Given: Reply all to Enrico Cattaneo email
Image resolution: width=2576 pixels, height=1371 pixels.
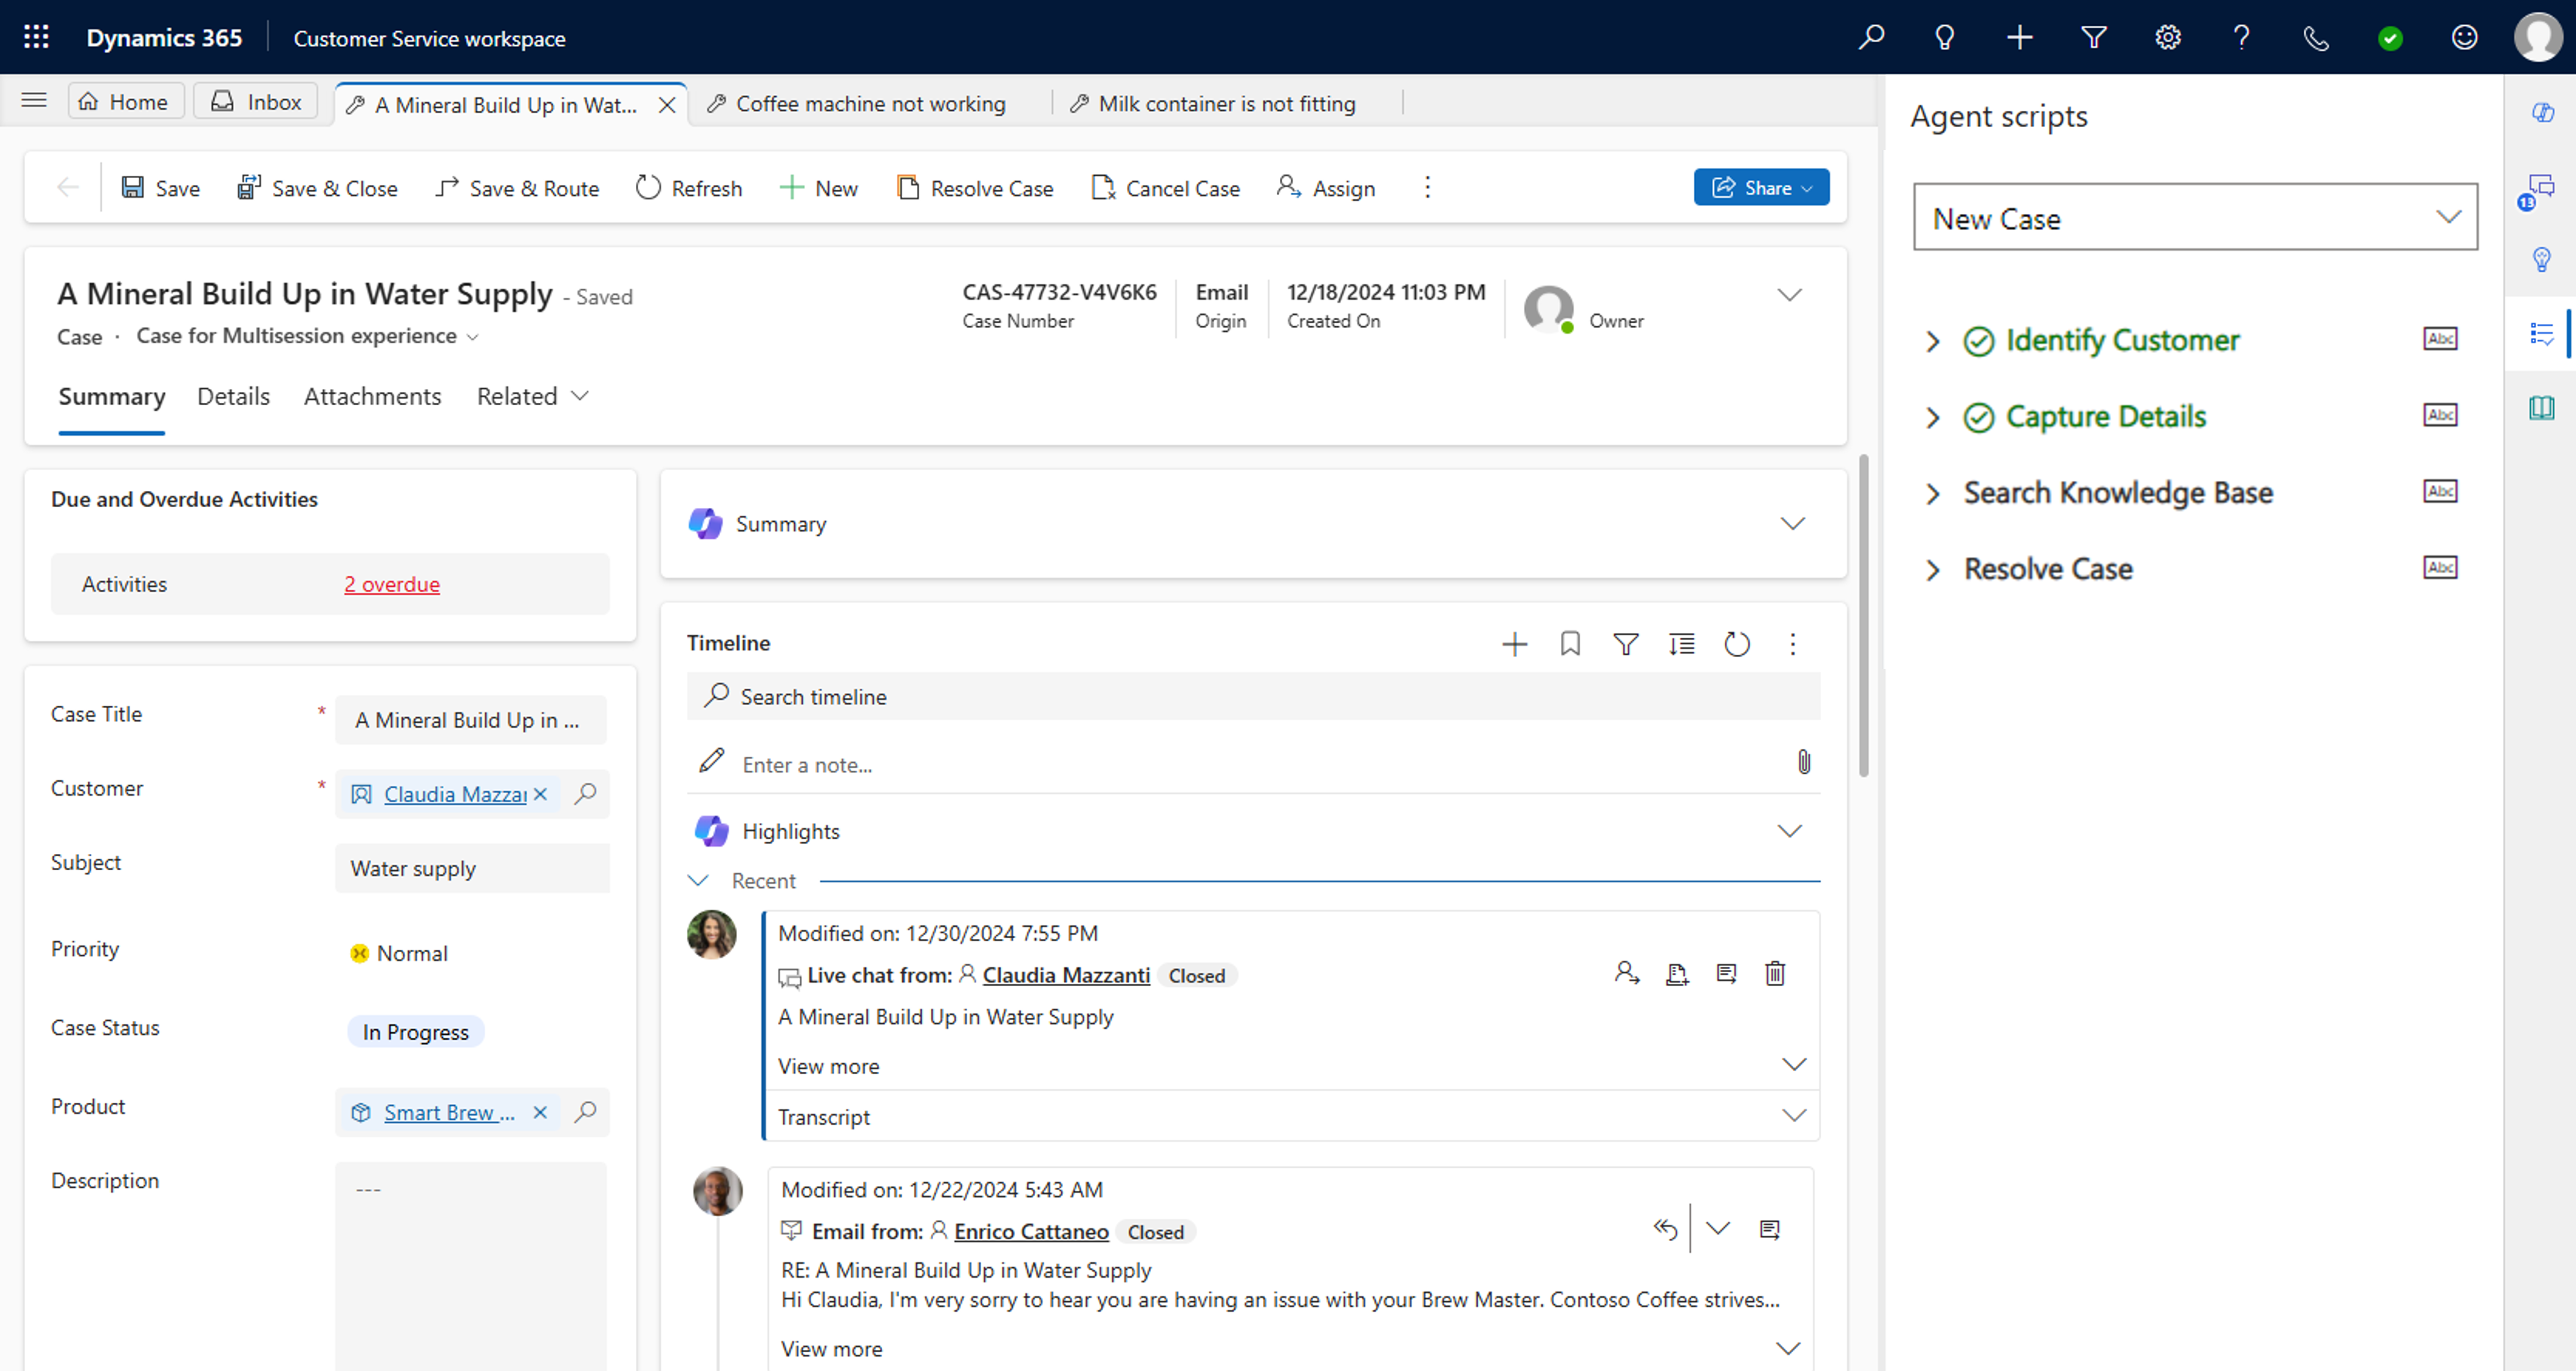Looking at the screenshot, I should click(1665, 1229).
